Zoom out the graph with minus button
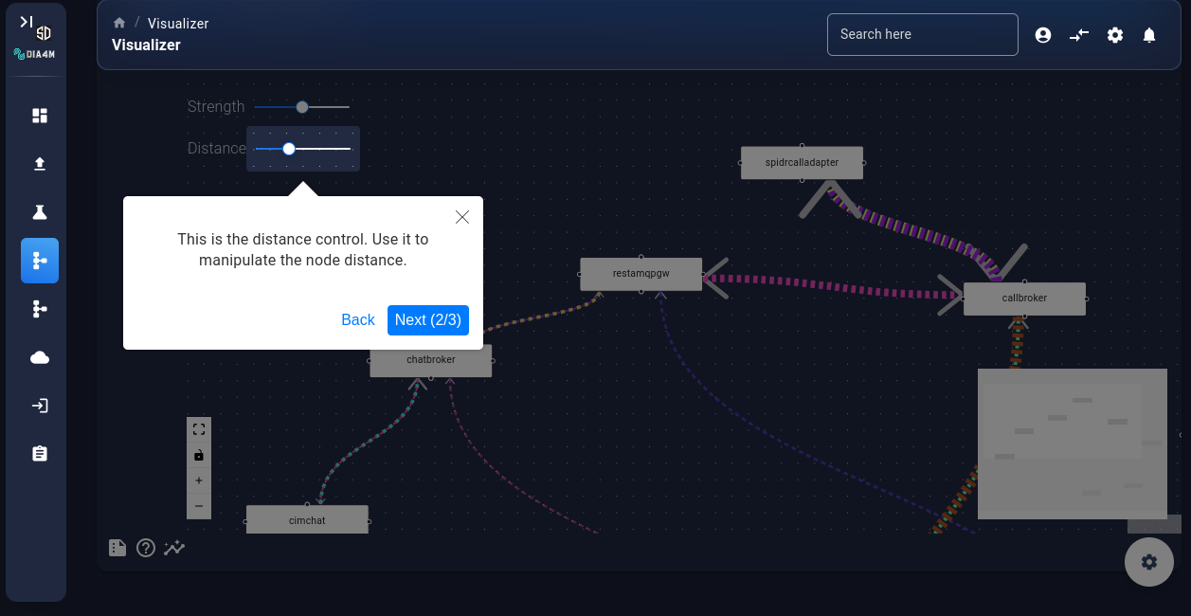This screenshot has height=616, width=1191. (x=199, y=506)
